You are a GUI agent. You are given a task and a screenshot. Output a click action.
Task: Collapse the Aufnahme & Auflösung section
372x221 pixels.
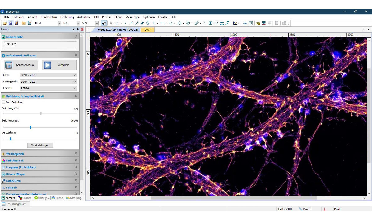point(40,55)
